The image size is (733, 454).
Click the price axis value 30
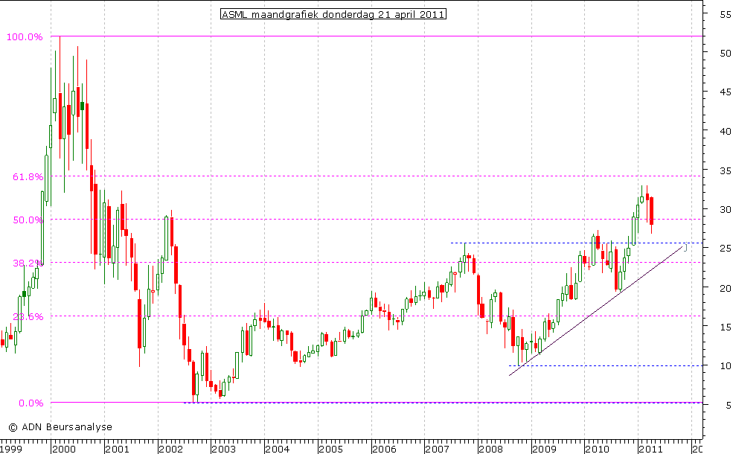725,209
